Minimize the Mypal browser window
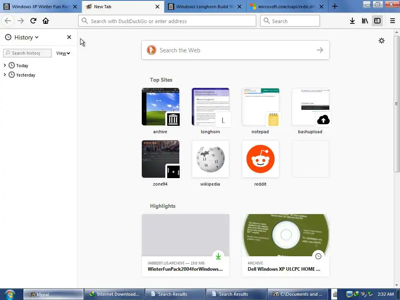The image size is (400, 300). click(x=367, y=4)
